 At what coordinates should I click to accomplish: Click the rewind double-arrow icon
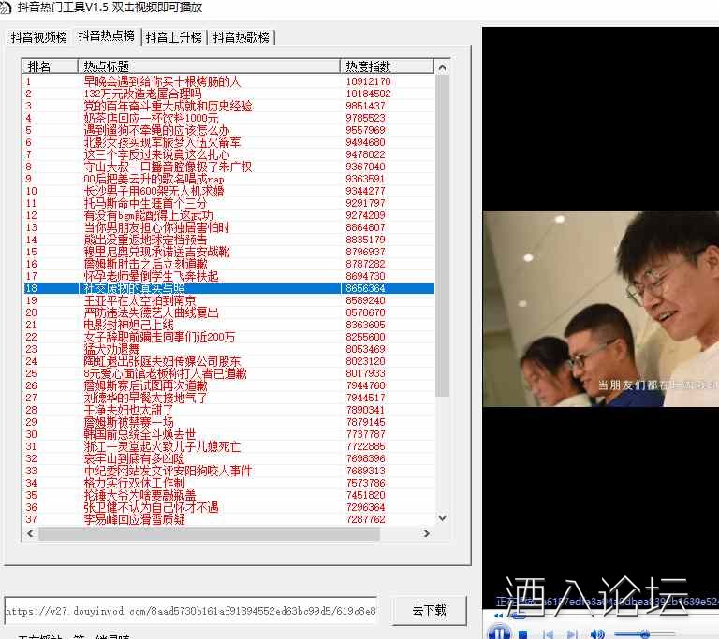tap(498, 616)
